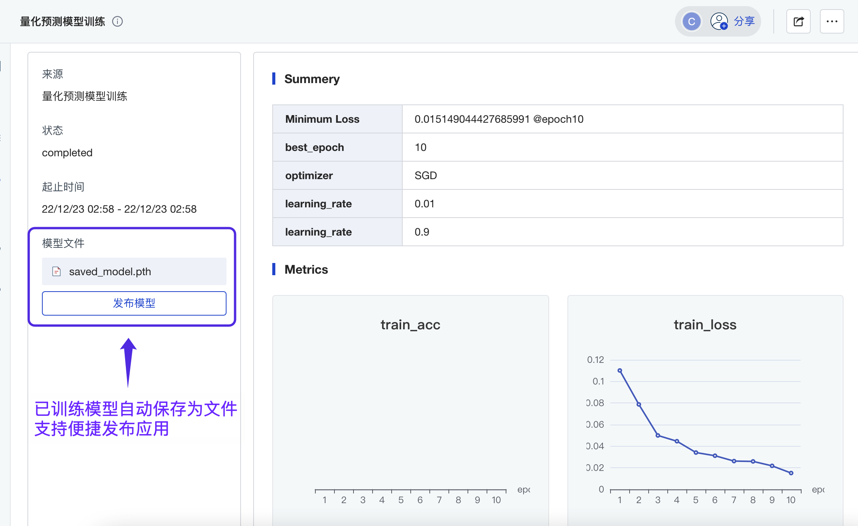
Task: Open the saved_model.pth model file
Action: 134,271
